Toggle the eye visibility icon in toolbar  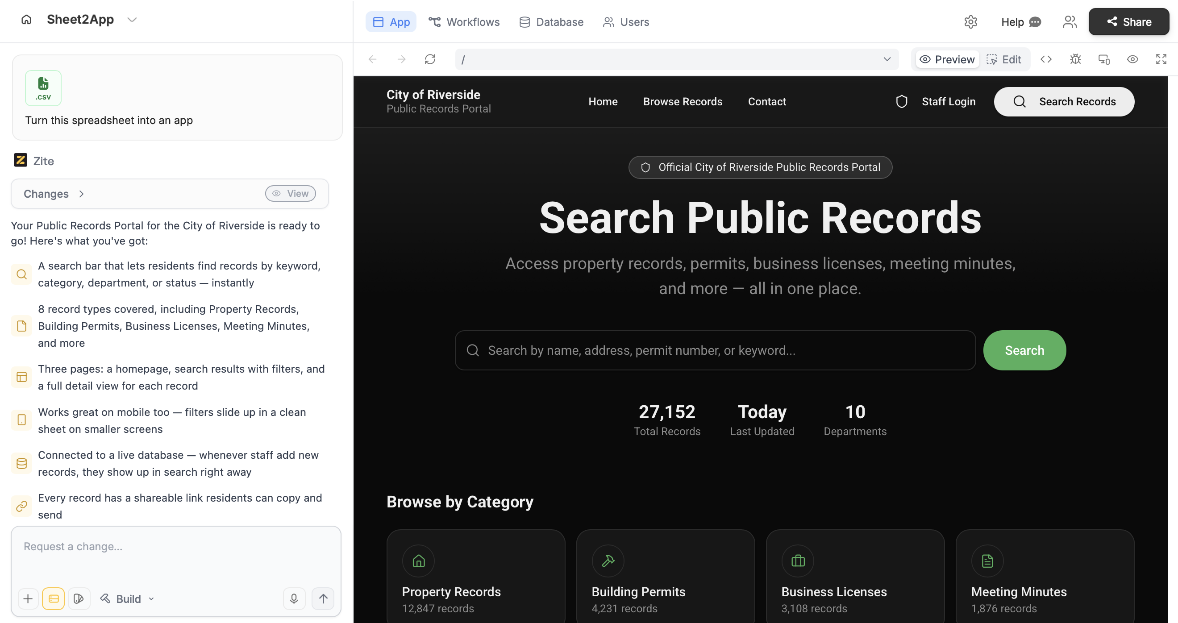[1132, 59]
